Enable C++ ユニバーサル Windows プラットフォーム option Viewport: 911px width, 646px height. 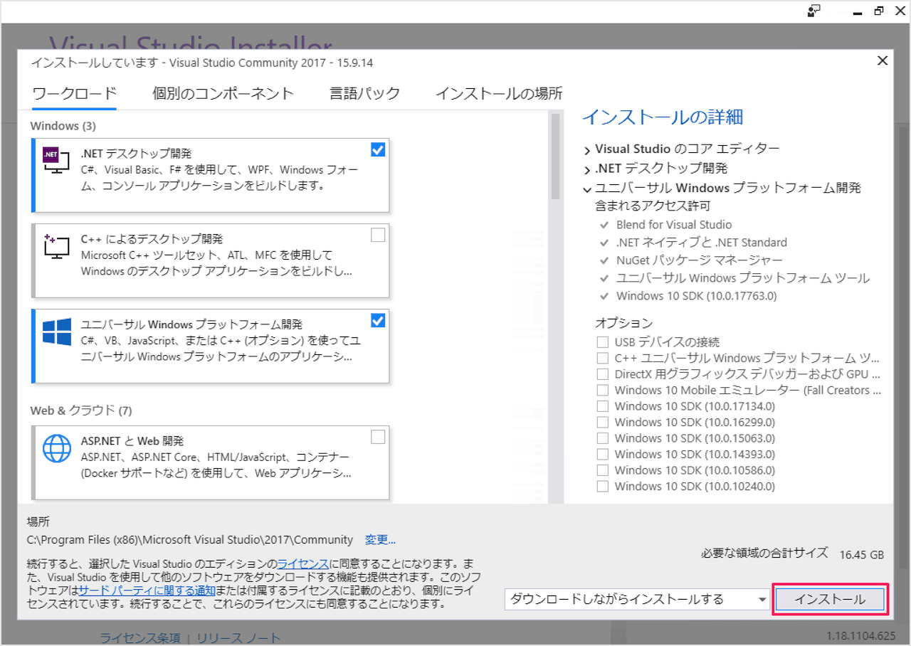(x=603, y=358)
